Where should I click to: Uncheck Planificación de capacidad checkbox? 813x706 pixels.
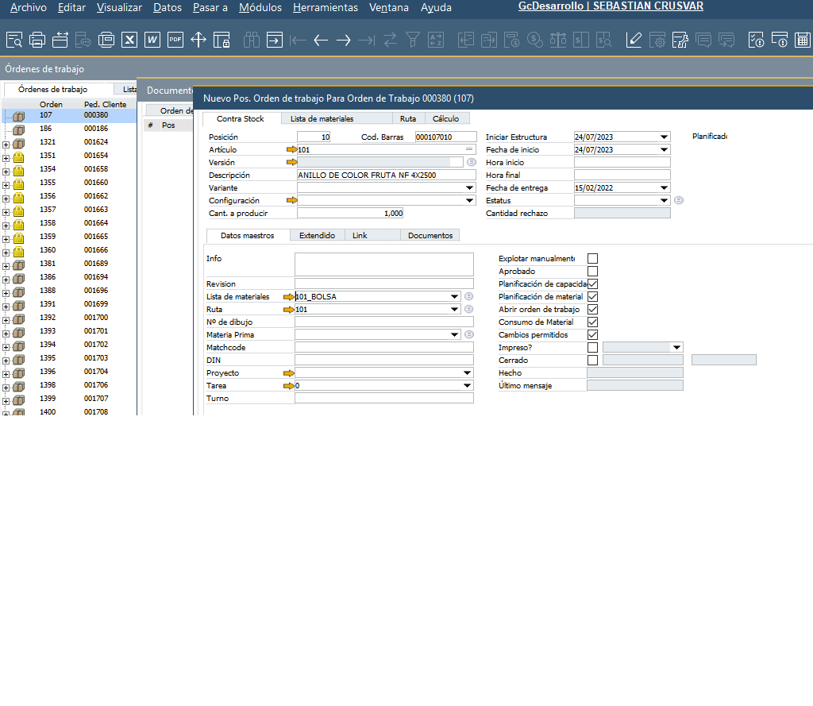[592, 284]
